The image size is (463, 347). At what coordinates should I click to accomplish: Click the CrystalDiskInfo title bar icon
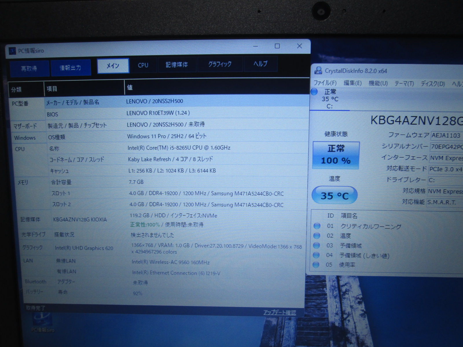coord(318,70)
